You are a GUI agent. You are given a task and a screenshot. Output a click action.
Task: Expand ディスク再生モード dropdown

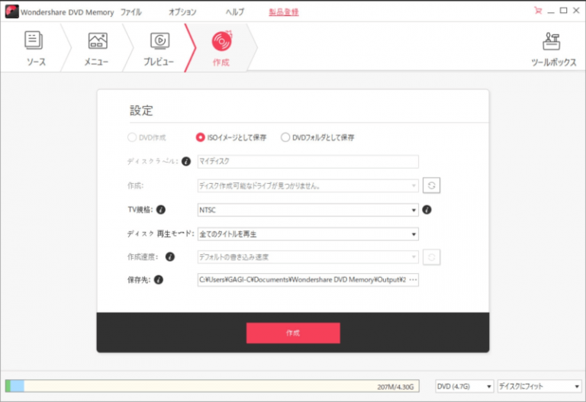tap(307, 234)
